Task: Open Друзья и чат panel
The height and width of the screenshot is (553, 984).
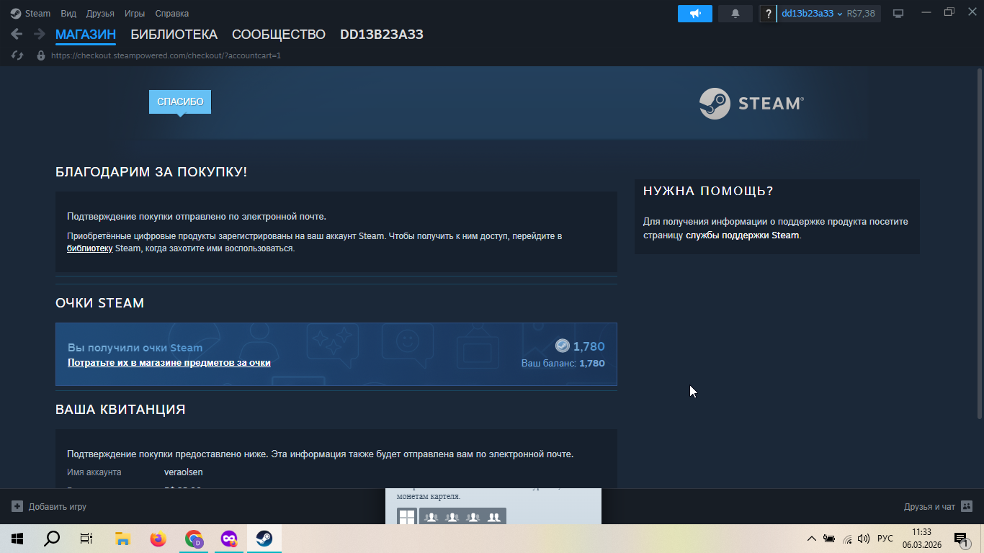Action: click(x=938, y=506)
